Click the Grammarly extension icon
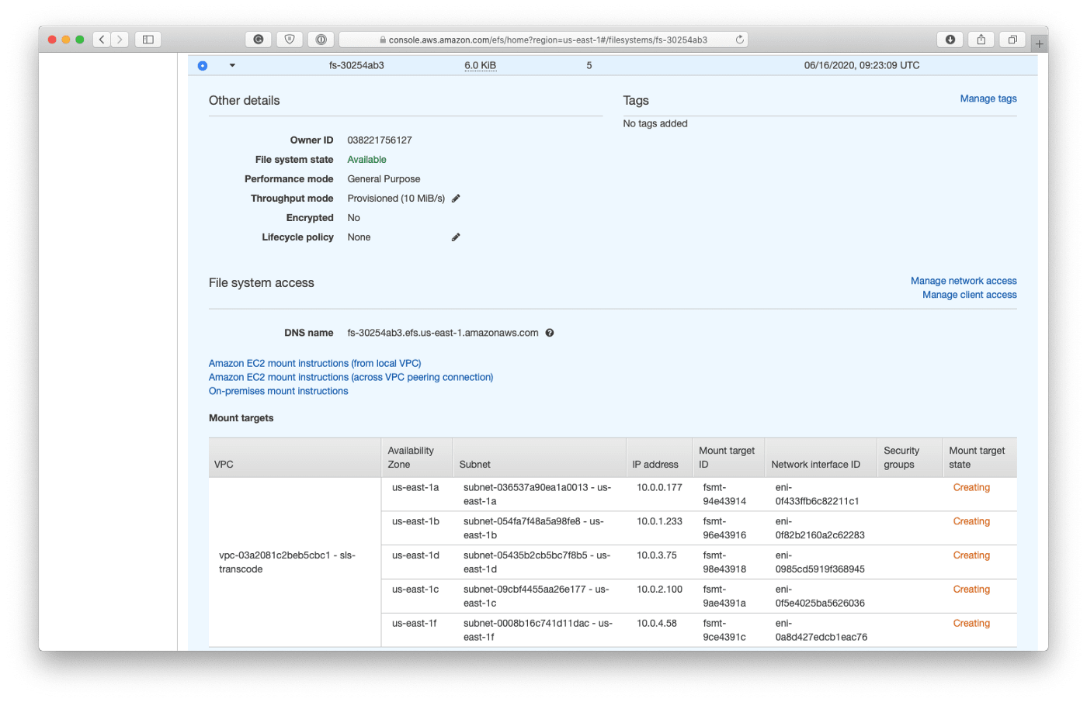The height and width of the screenshot is (702, 1087). 259,40
